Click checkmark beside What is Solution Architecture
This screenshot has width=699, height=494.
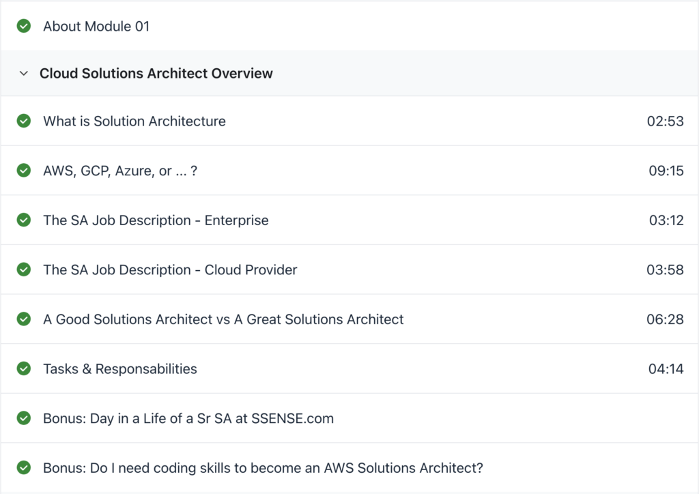[x=24, y=121]
